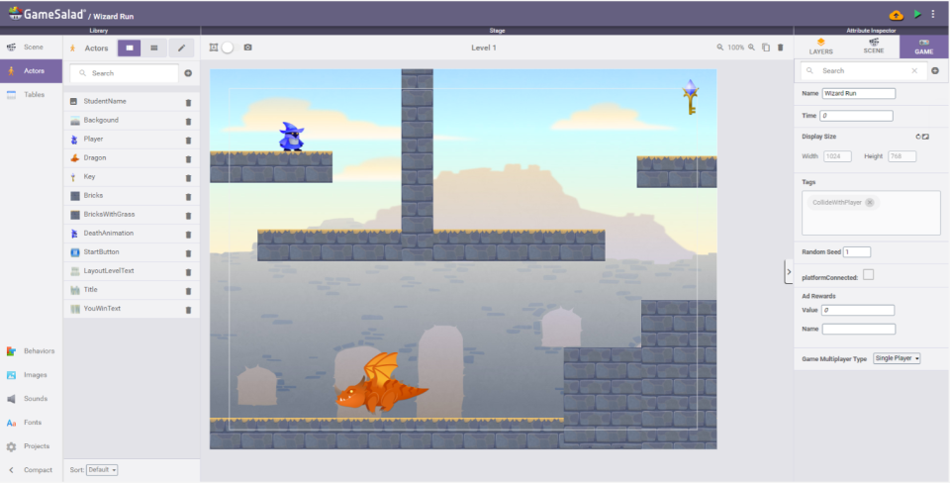Collapse sidebar with the Compact arrow
The width and height of the screenshot is (950, 483).
(x=31, y=470)
